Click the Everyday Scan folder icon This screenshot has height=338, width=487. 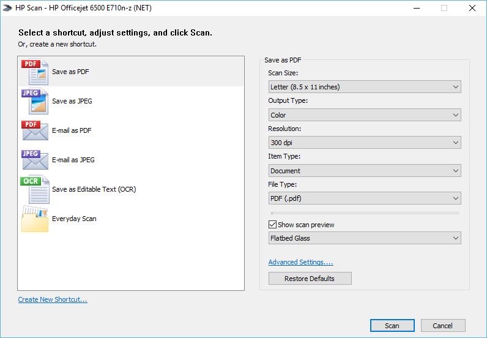35,219
